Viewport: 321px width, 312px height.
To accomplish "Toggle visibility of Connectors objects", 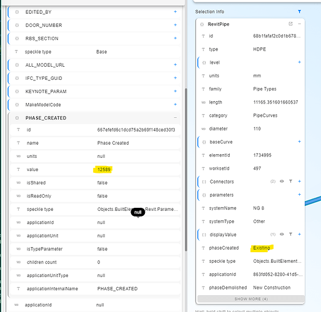I will (282, 182).
